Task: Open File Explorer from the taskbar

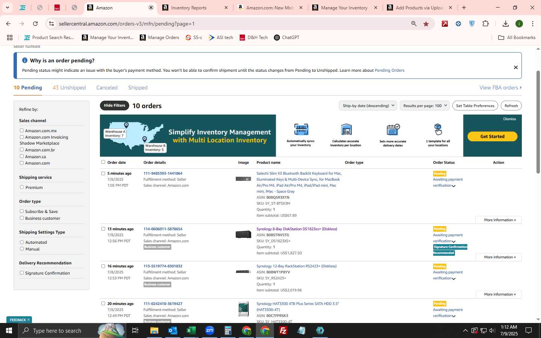Action: point(154,330)
